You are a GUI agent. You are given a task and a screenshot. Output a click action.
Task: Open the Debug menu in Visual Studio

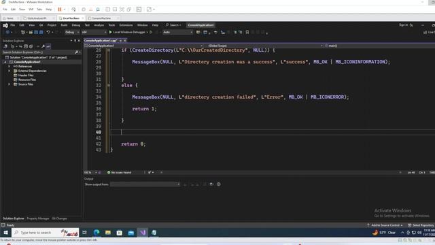coord(75,25)
